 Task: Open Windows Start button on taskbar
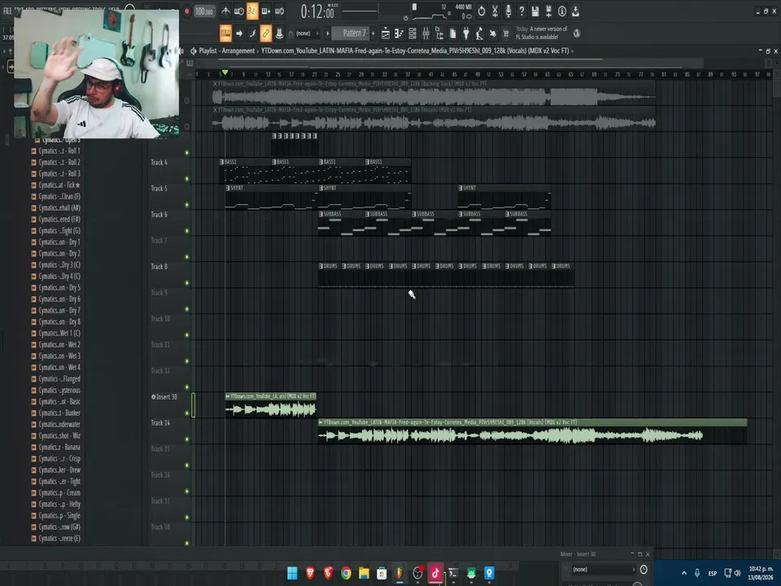[292, 573]
